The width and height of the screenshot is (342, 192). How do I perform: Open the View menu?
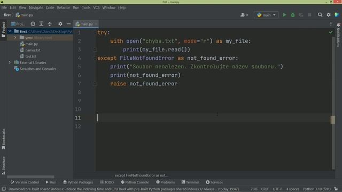22,7
